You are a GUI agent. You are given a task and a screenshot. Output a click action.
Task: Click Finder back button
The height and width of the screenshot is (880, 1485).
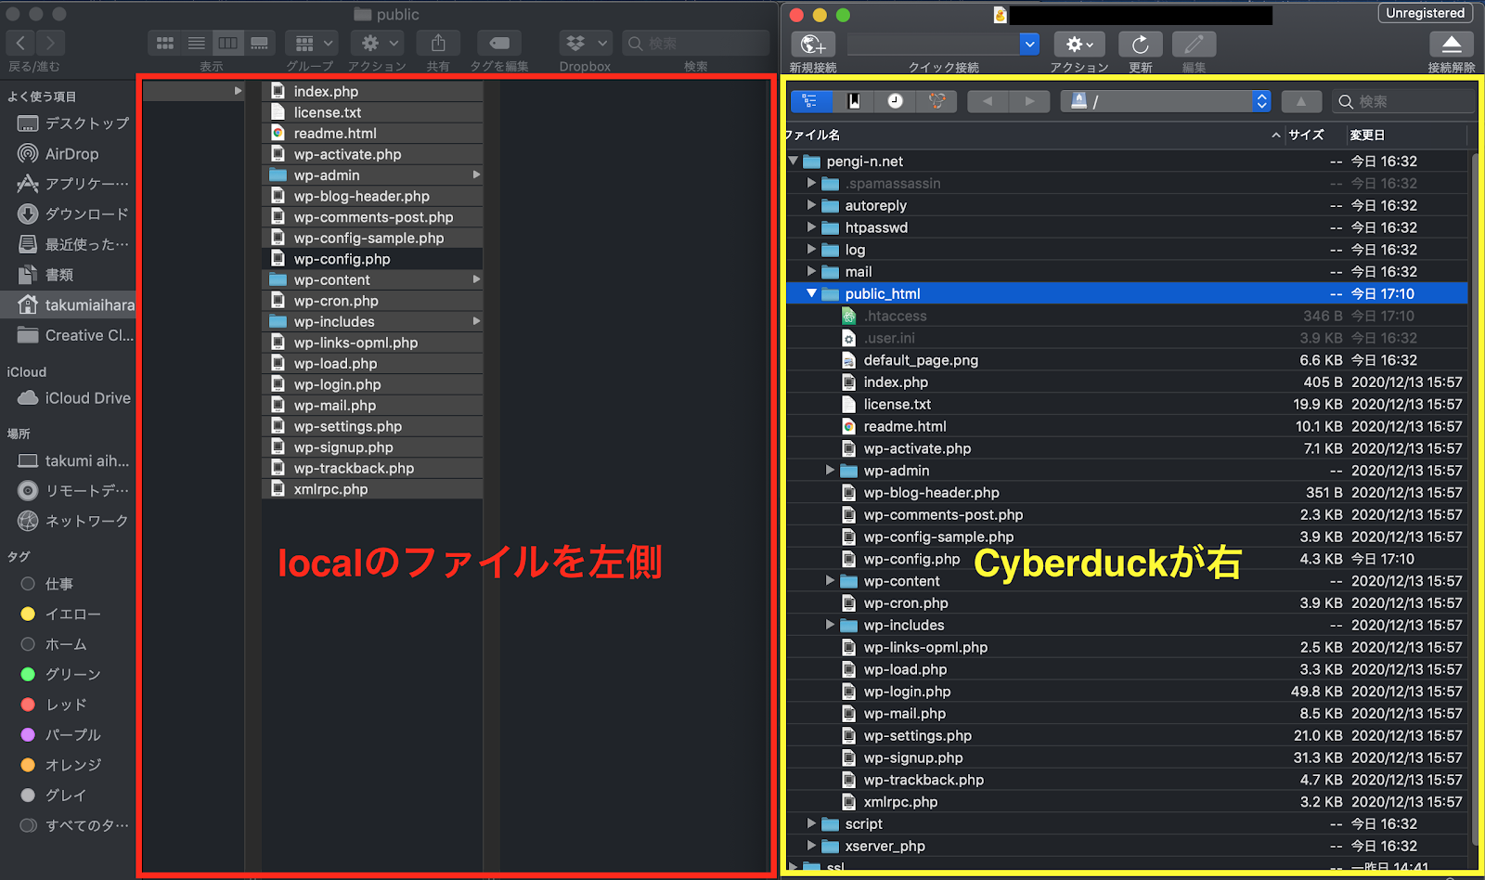pos(20,43)
